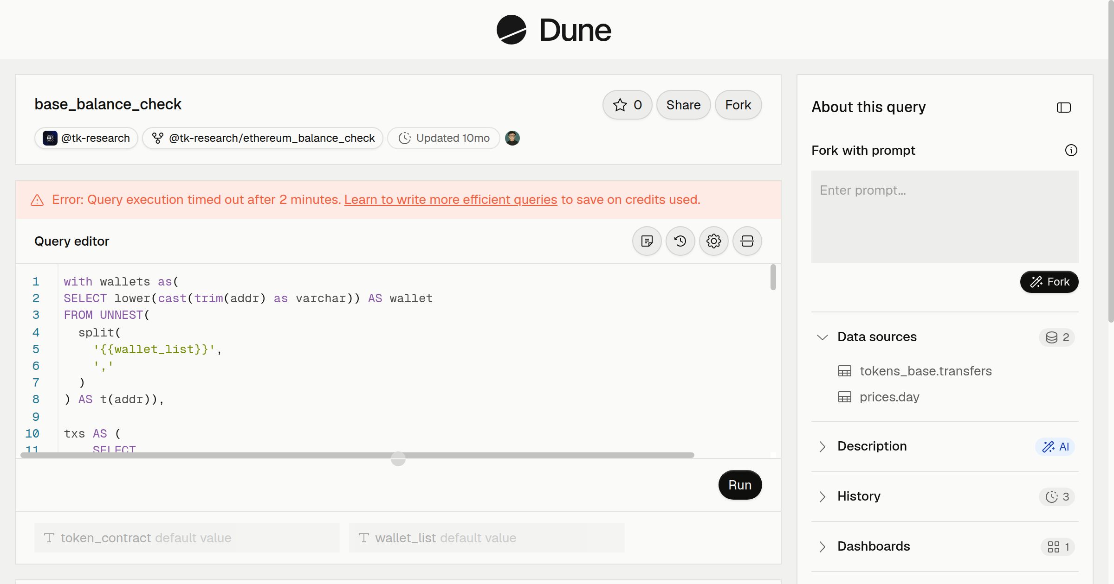Click the editor resize handle circle
The image size is (1114, 584).
pyautogui.click(x=398, y=459)
